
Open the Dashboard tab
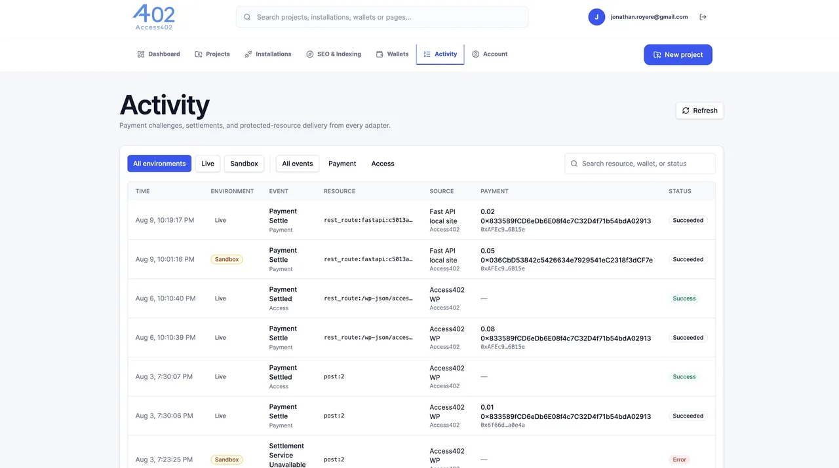click(159, 54)
